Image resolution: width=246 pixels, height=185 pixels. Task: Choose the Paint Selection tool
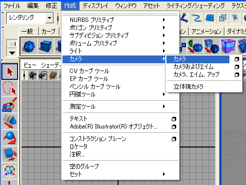(x=10, y=105)
